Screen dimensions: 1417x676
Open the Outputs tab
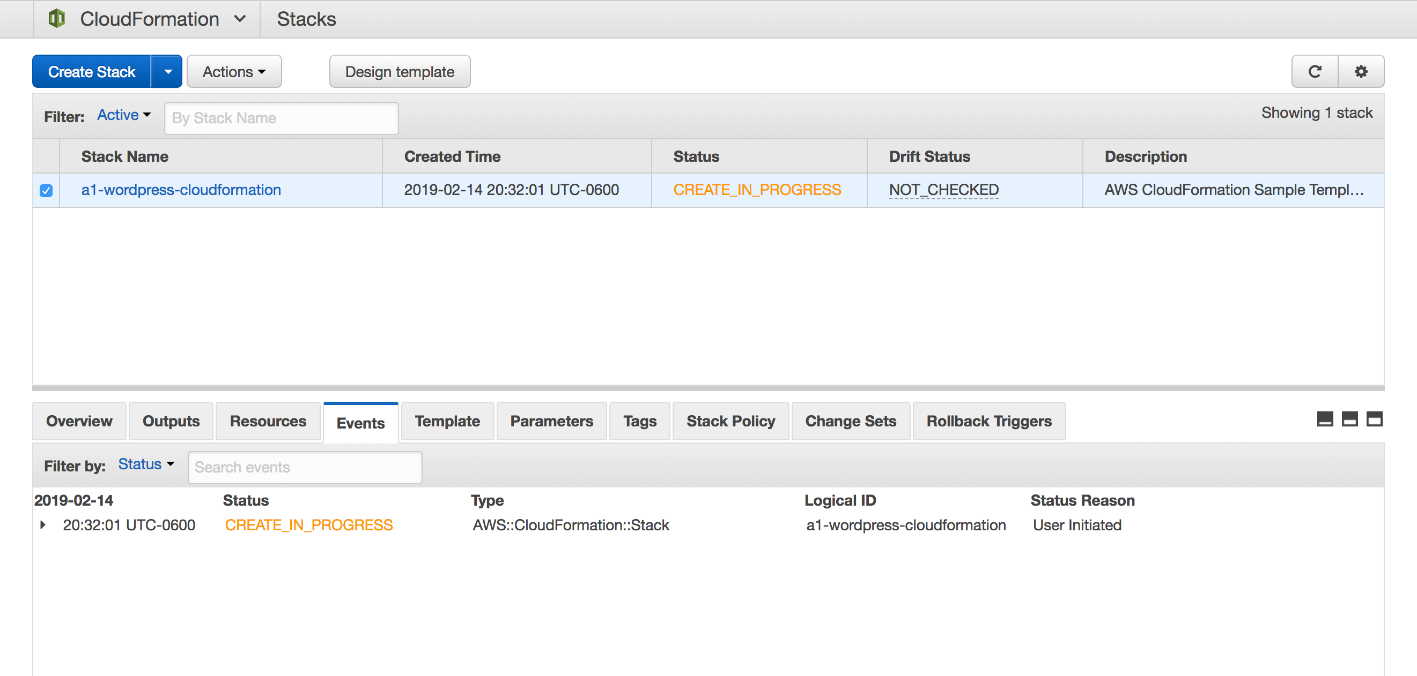coord(171,421)
